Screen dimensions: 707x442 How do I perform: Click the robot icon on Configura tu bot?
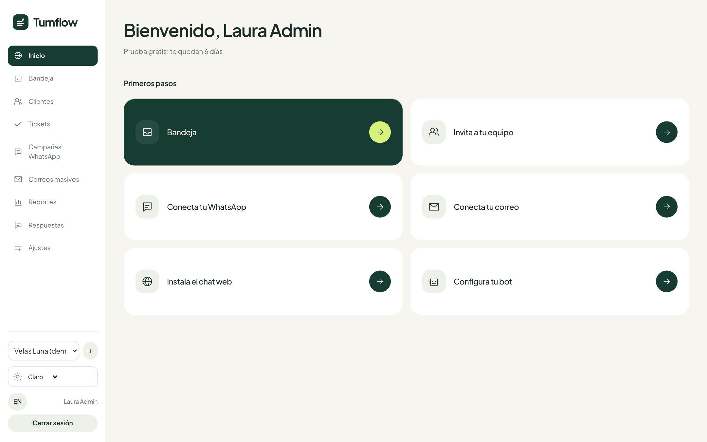pos(434,282)
